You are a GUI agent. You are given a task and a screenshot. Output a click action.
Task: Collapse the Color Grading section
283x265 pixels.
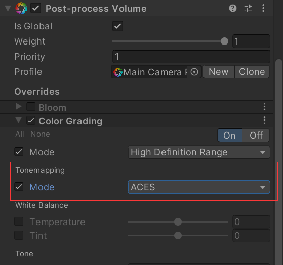click(18, 120)
